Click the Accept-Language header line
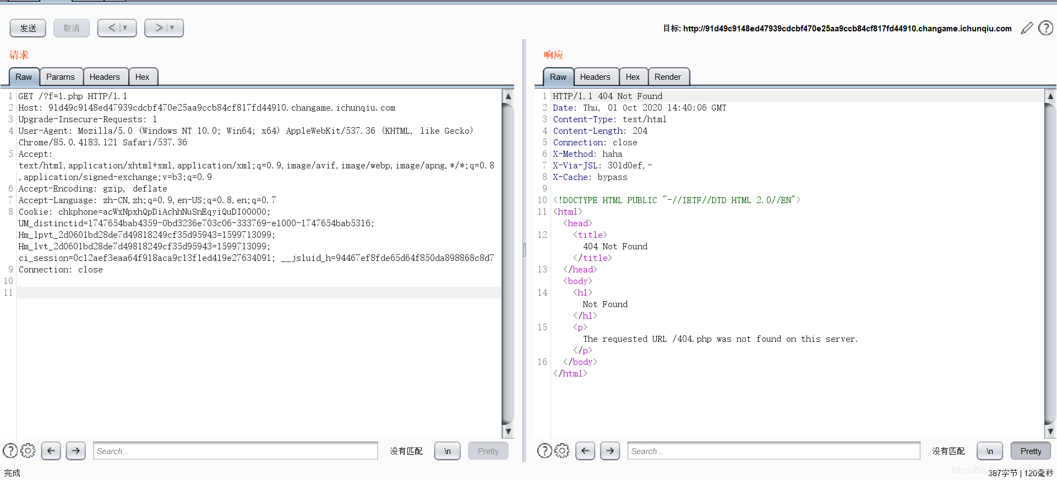The image size is (1057, 480). coord(148,200)
